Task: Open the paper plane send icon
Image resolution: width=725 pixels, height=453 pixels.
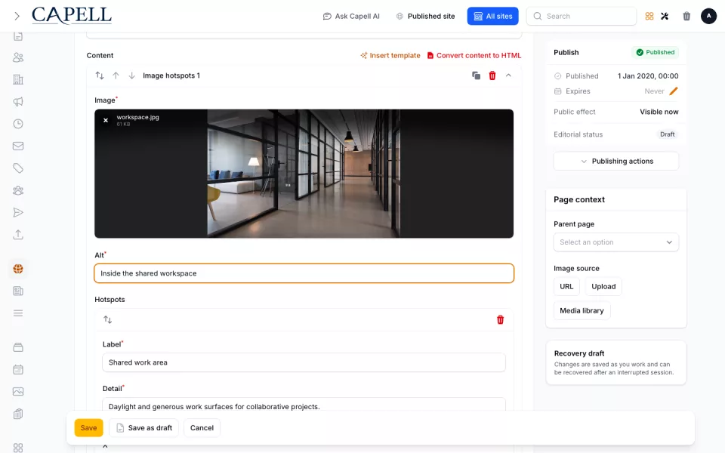Action: point(18,213)
